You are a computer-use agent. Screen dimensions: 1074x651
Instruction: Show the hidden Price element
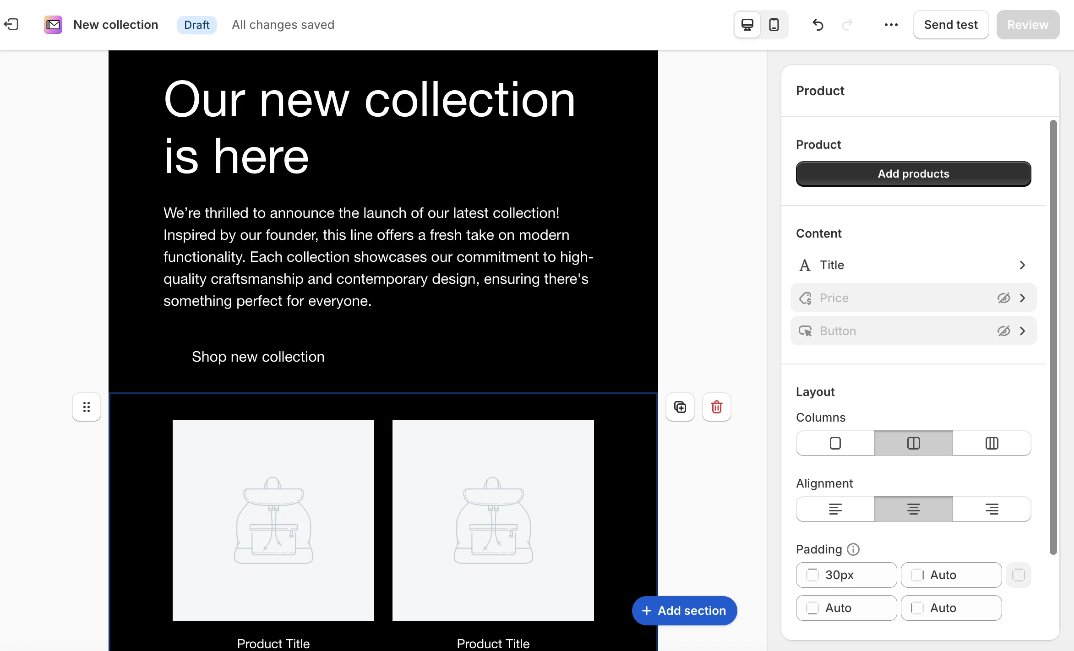point(1003,298)
